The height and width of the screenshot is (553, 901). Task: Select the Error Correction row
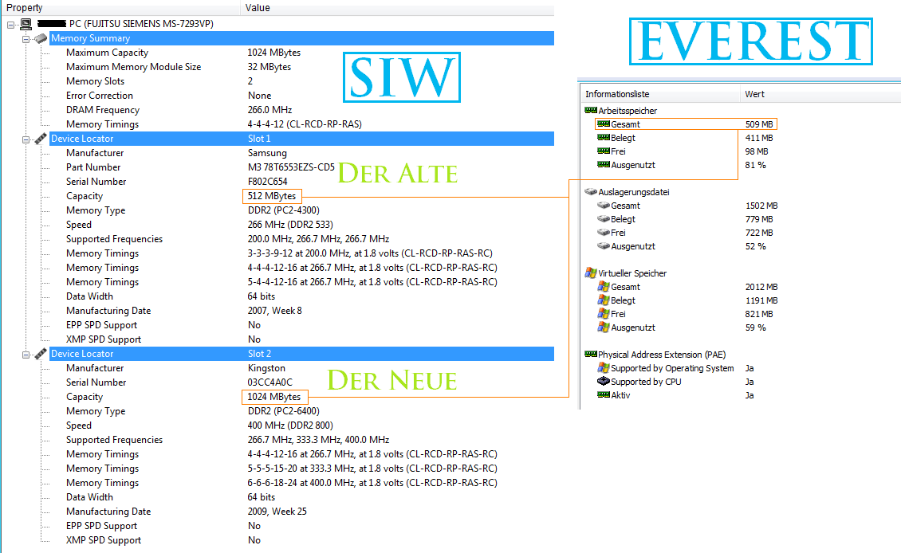[309, 96]
